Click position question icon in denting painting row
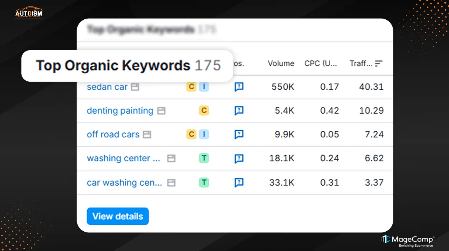The height and width of the screenshot is (251, 449). (239, 111)
